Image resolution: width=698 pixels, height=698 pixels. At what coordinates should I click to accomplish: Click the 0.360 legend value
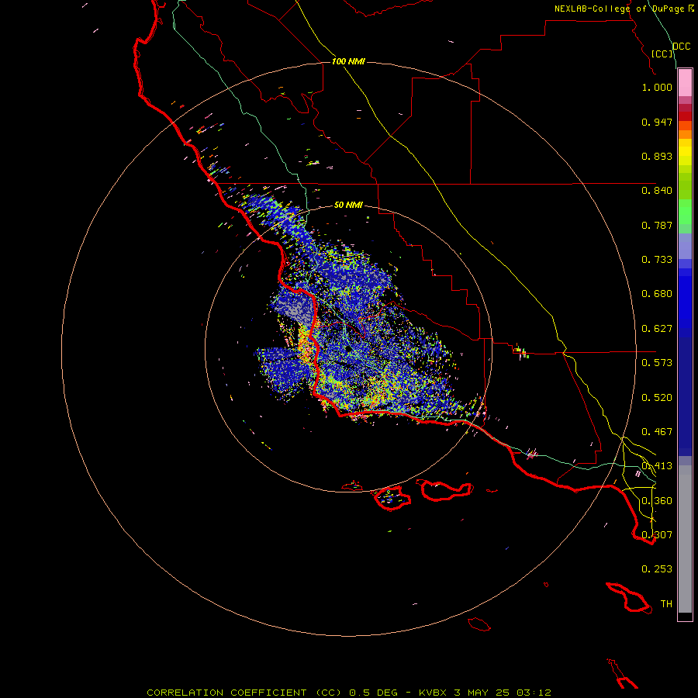click(657, 501)
